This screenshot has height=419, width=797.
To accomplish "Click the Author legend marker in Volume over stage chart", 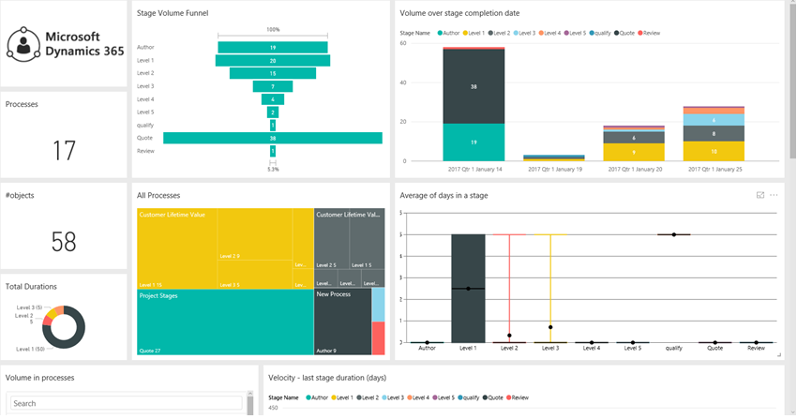I will pyautogui.click(x=442, y=32).
